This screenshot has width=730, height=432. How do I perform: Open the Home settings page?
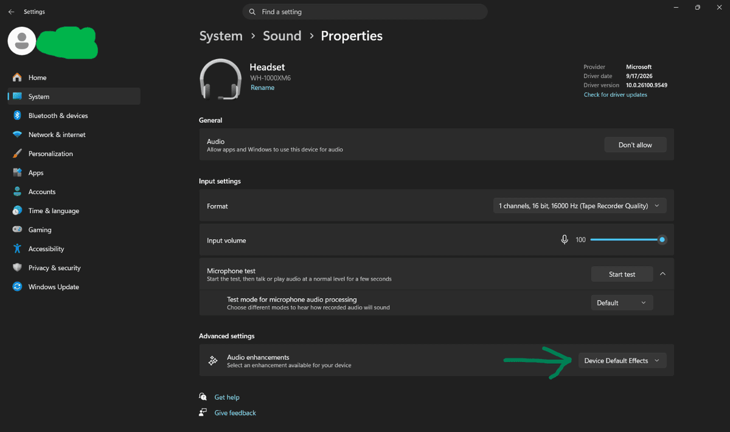pos(74,77)
